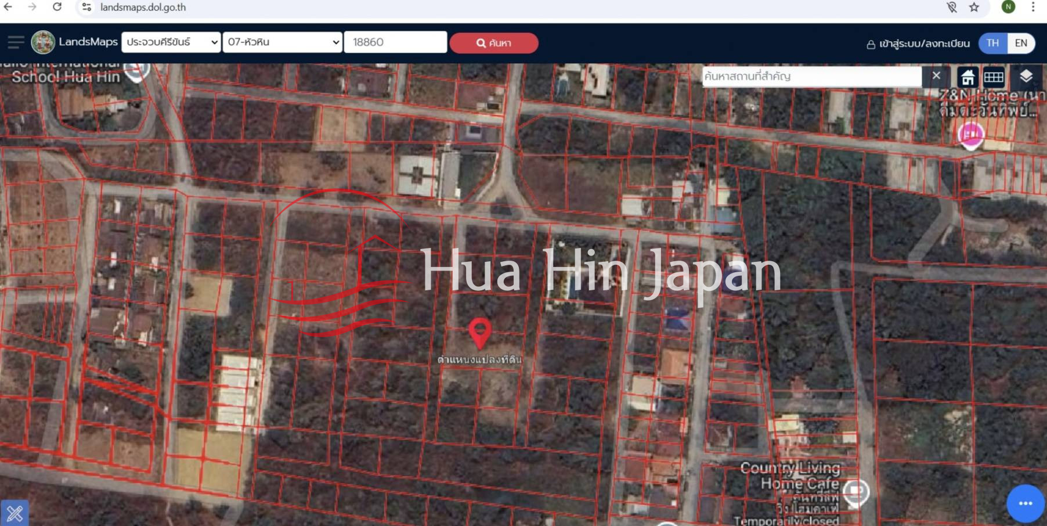Switch language to TH
This screenshot has width=1047, height=526.
(992, 43)
